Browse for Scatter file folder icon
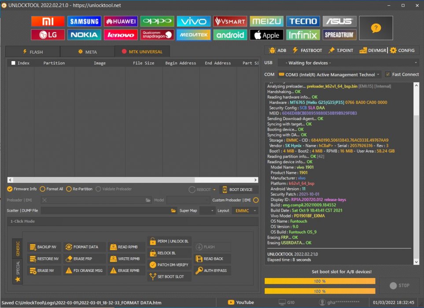 pyautogui.click(x=173, y=211)
